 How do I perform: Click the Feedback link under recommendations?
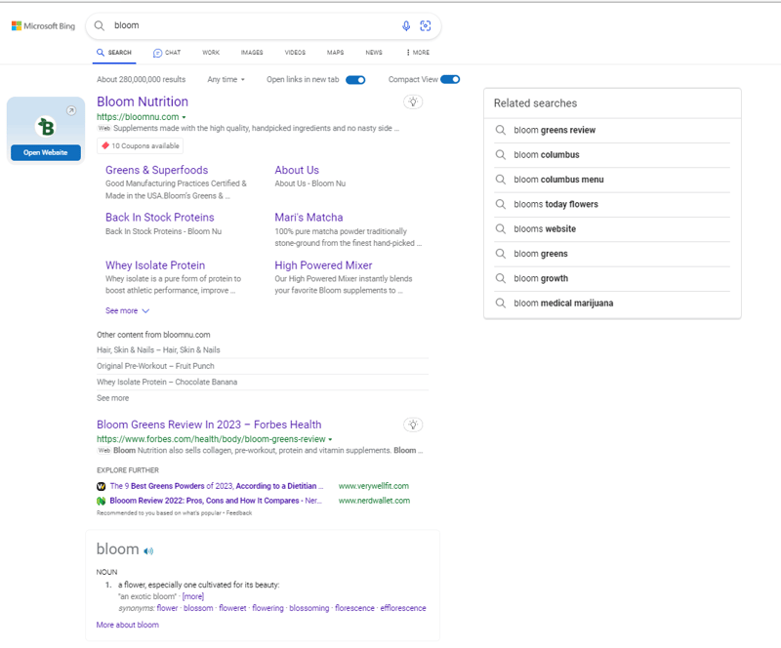click(239, 513)
